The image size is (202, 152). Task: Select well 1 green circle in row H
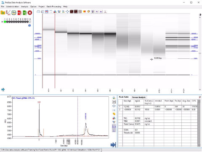coord(5,22)
